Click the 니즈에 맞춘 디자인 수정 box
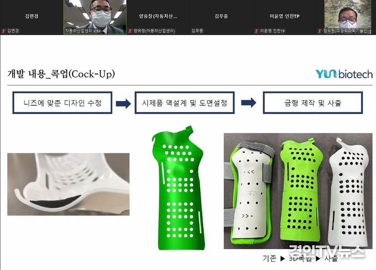The width and height of the screenshot is (376, 270). pos(62,103)
